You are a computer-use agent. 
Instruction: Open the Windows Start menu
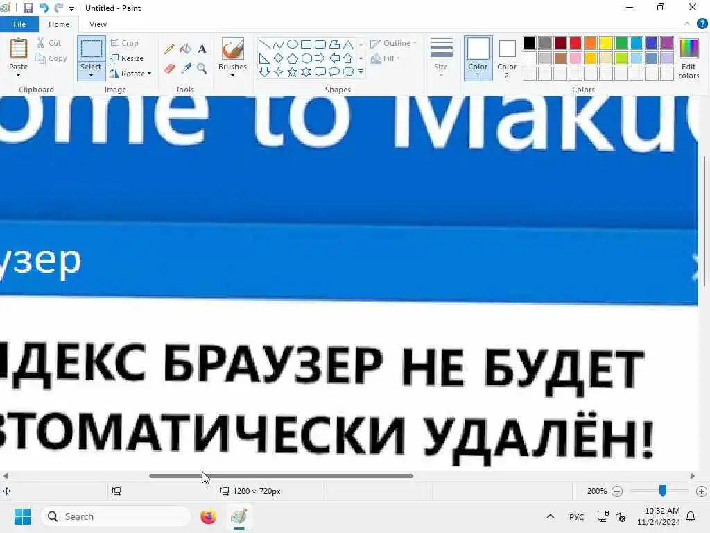point(22,516)
